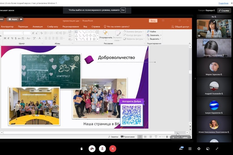
Task: Switch to Анимация tab
Action: (x=38, y=27)
